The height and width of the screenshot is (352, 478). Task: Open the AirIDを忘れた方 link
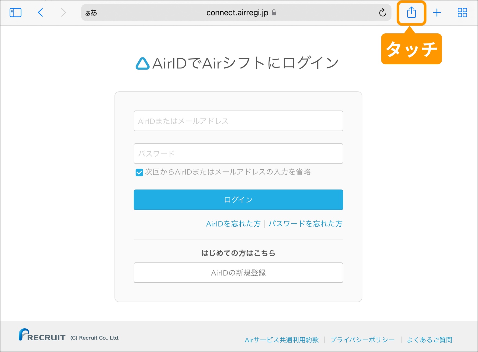(233, 224)
